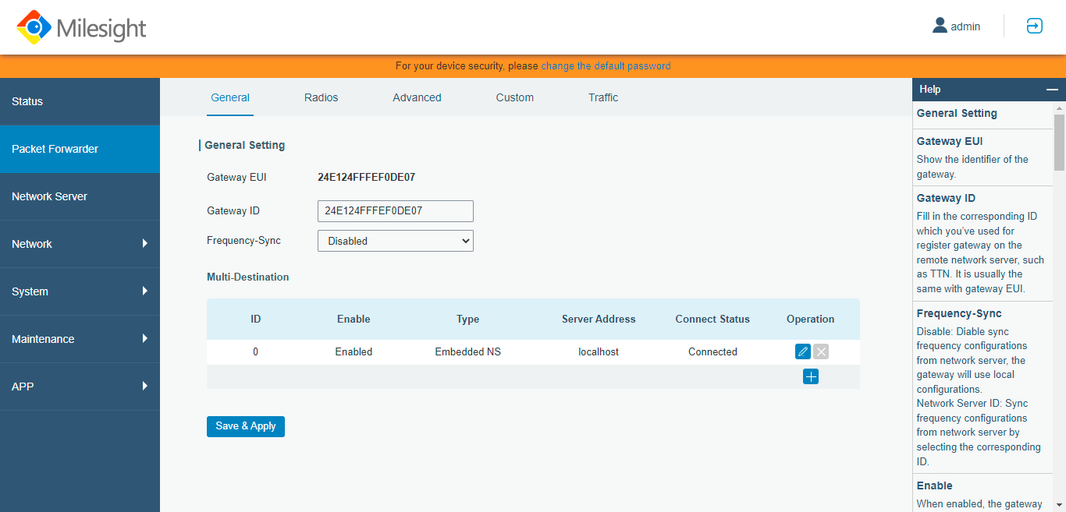Click the Help panel title
The image size is (1066, 512).
930,90
